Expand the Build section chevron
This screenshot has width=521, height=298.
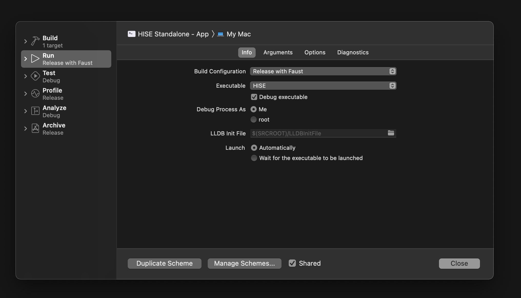25,41
